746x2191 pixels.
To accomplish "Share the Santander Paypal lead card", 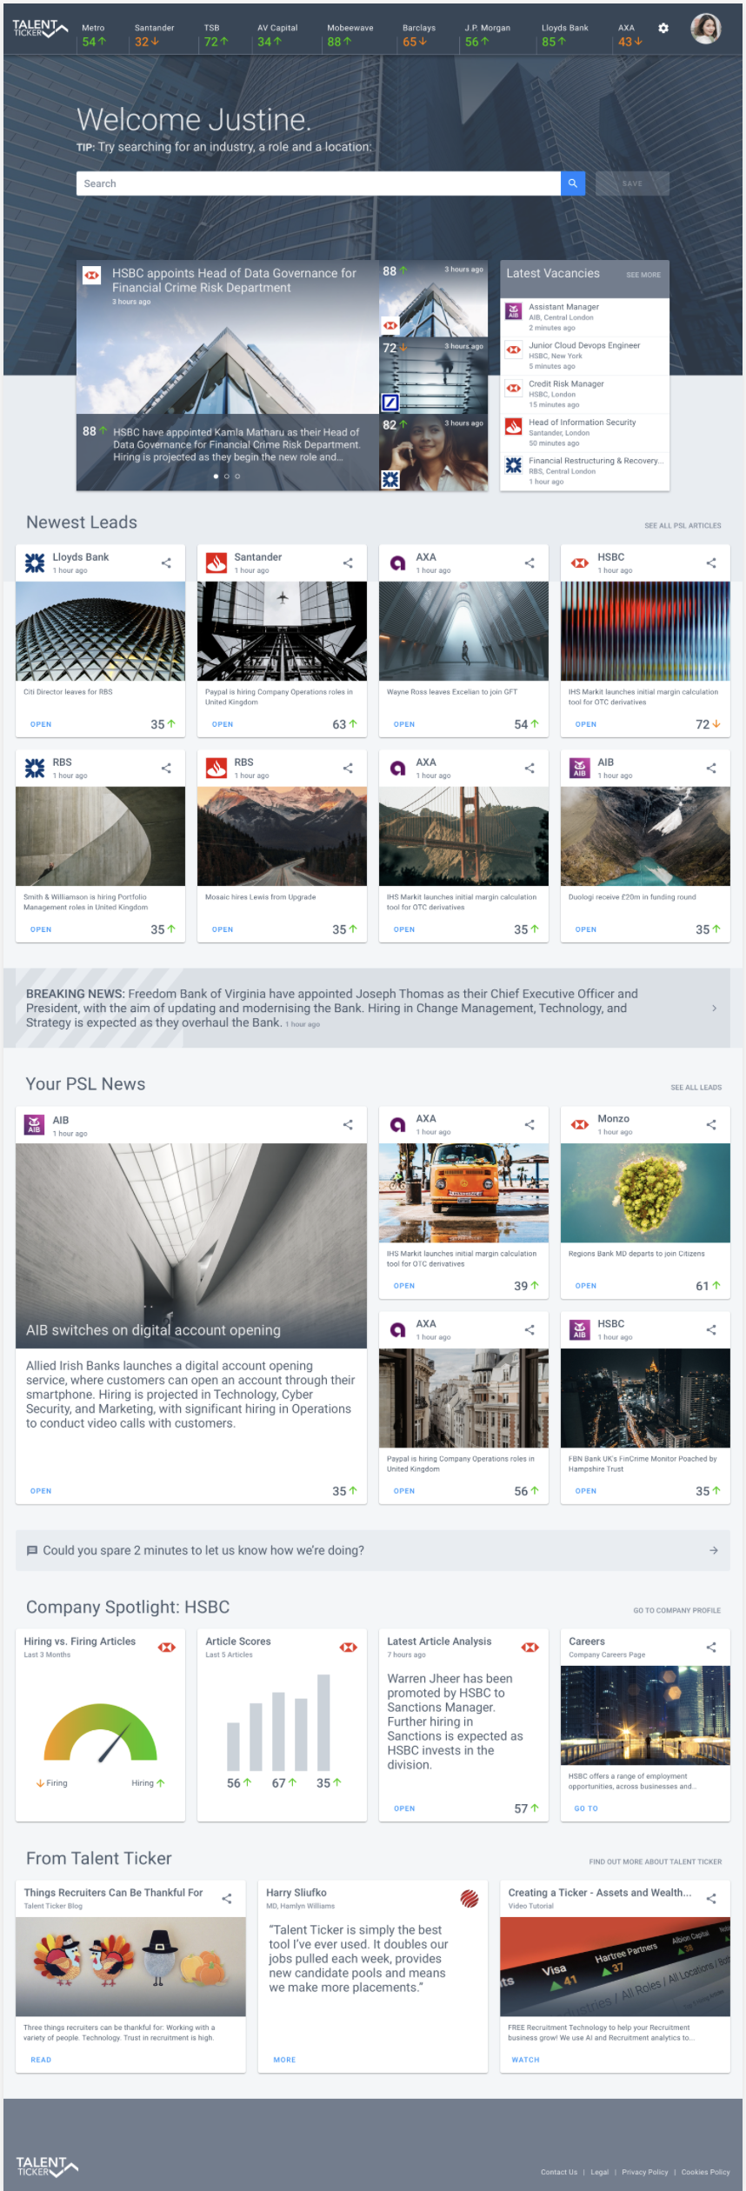I will [x=348, y=563].
